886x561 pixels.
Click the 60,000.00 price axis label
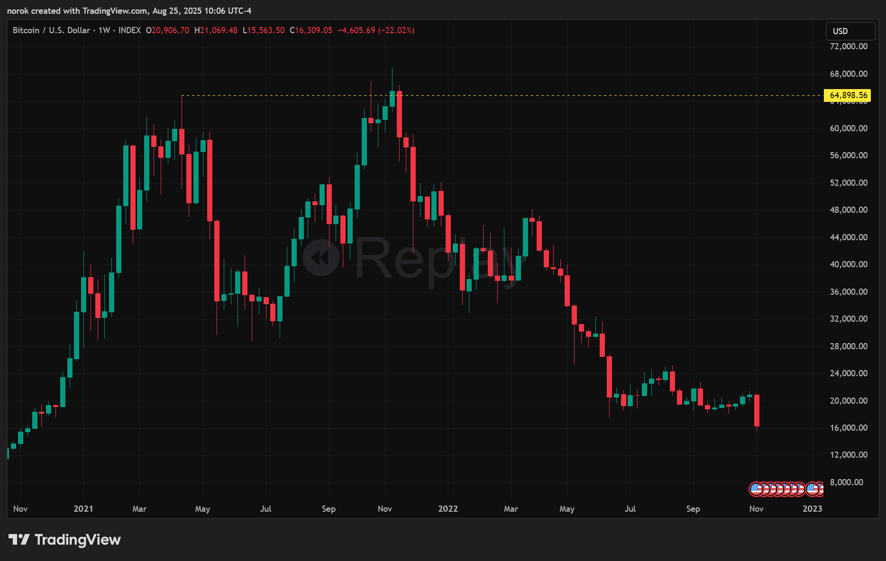[x=849, y=128]
